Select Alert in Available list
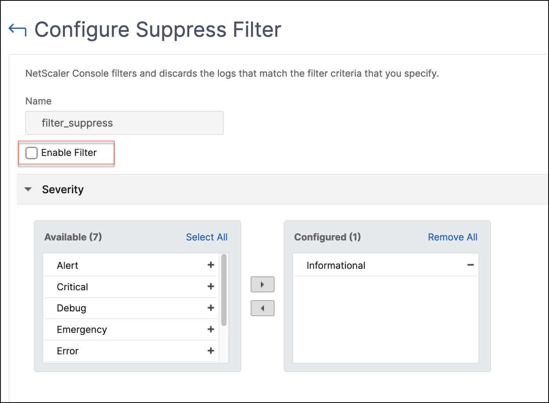 (x=131, y=266)
